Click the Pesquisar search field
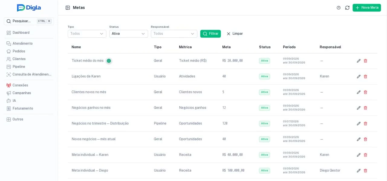This screenshot has height=181, width=387. click(29, 21)
